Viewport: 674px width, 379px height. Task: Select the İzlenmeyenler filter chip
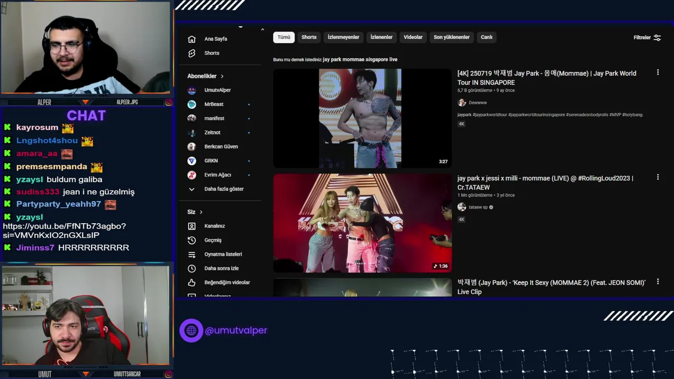343,37
